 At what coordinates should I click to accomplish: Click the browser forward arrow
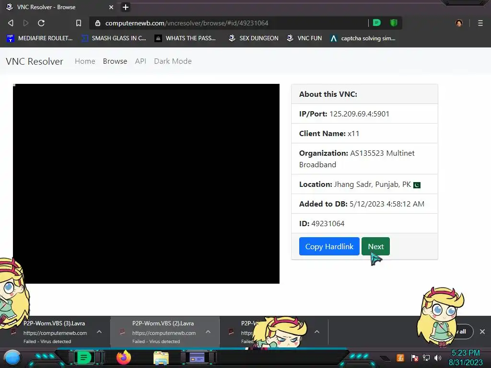[x=26, y=23]
